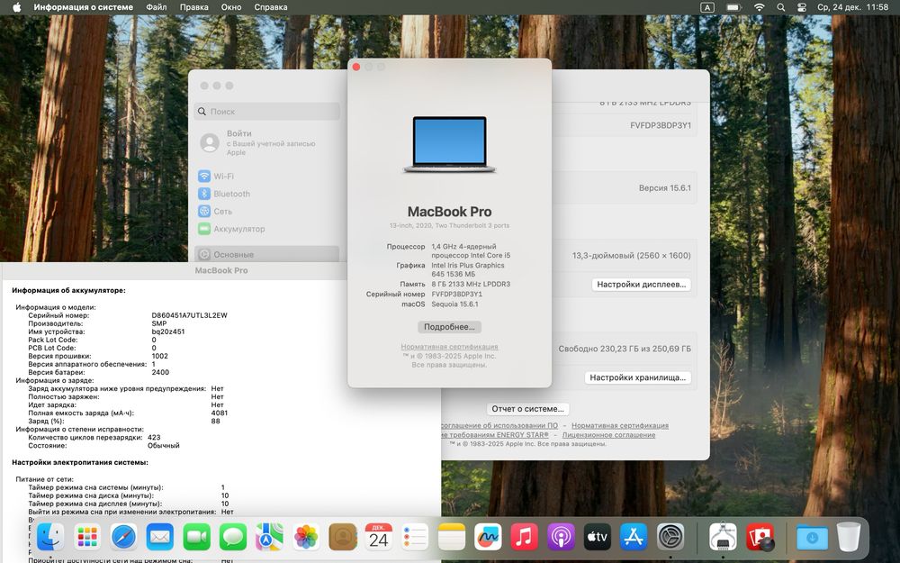
Task: Click cycle count value 423
Action: pos(154,437)
